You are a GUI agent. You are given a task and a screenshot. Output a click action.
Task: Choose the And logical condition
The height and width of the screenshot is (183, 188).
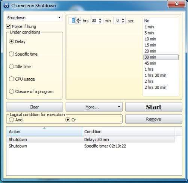click(11, 120)
